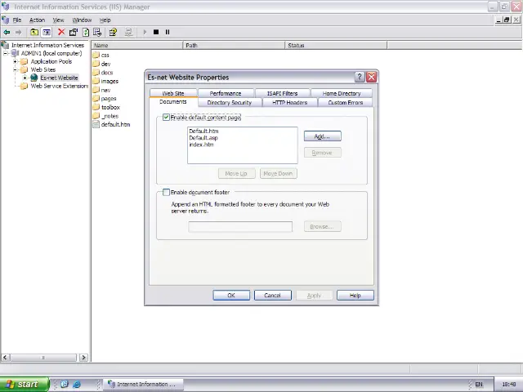The image size is (523, 392).
Task: Switch to the Performance tab
Action: [x=226, y=93]
